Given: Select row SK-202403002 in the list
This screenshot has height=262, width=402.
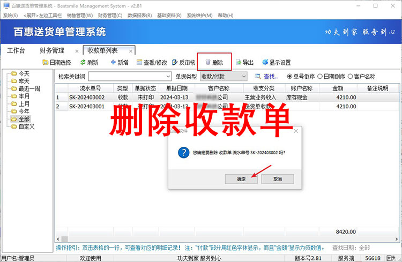Looking at the screenshot, I should (227, 98).
